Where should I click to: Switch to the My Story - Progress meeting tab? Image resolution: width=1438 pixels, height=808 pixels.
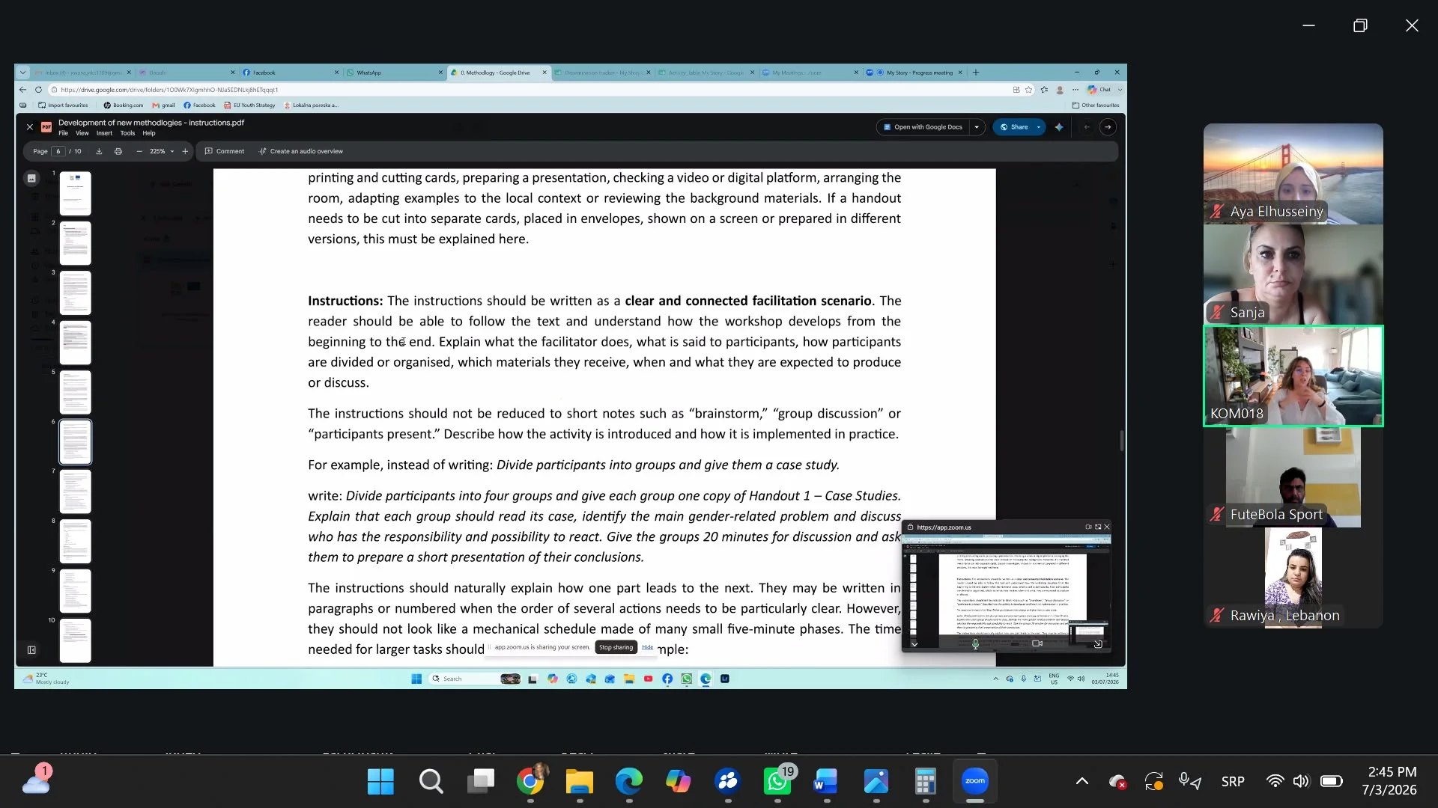[x=915, y=73]
